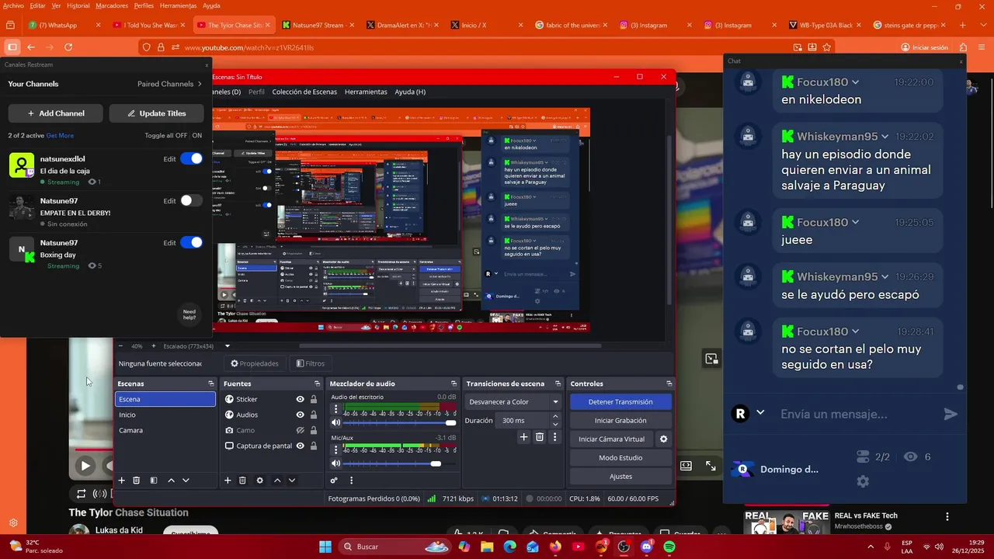Open the Focux180 'jueee' message options chevron
The width and height of the screenshot is (994, 559).
(855, 222)
